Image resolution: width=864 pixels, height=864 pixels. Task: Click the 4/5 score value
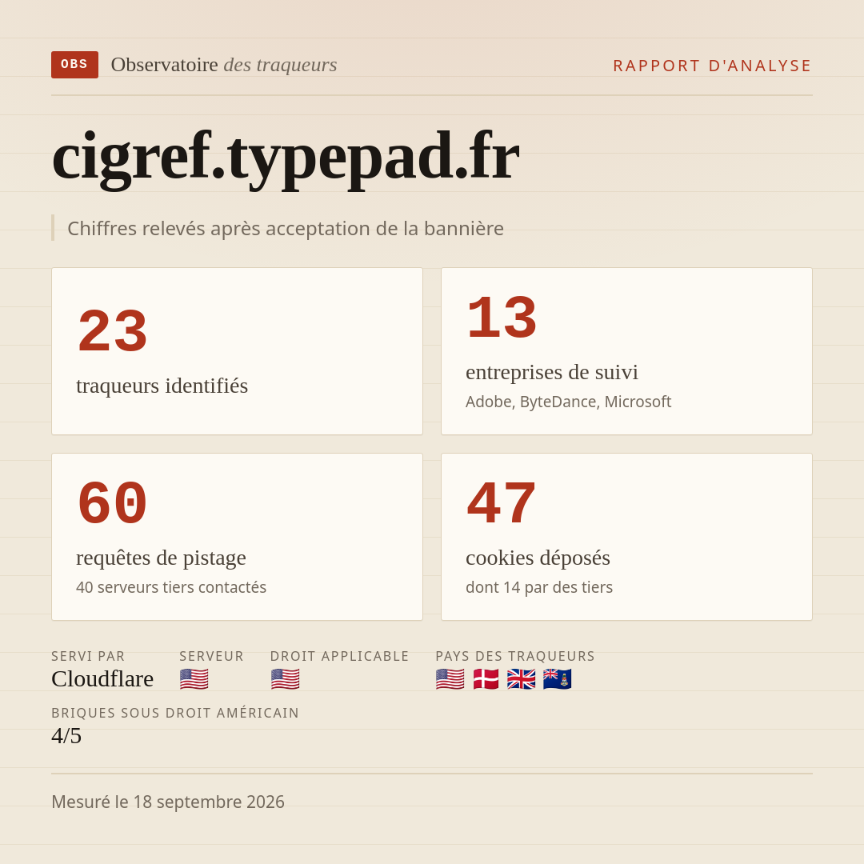pos(66,736)
